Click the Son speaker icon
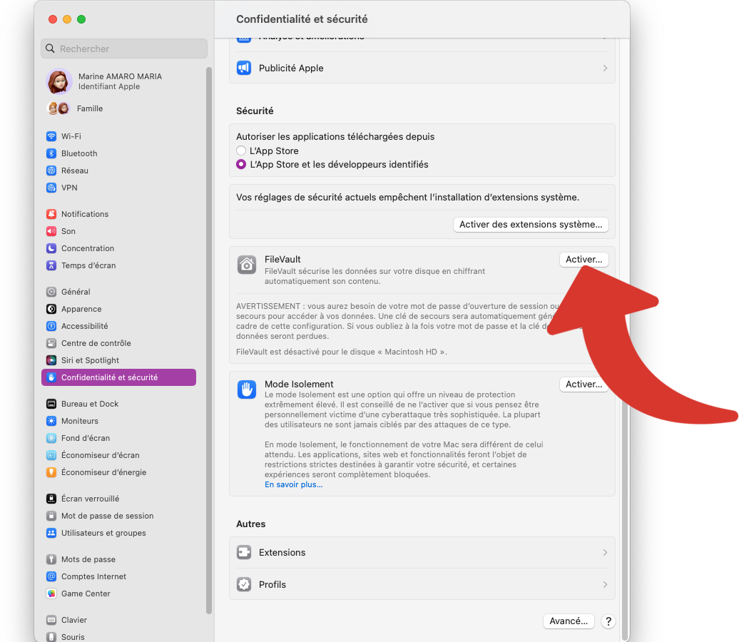 point(51,231)
